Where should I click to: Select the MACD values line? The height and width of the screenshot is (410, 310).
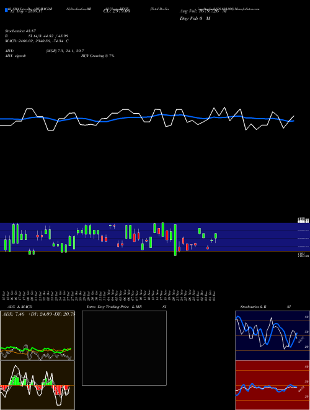click(x=37, y=41)
